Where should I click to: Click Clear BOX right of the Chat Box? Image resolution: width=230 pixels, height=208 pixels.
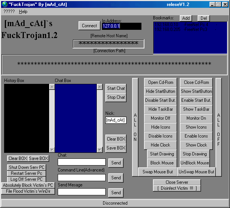116,139
